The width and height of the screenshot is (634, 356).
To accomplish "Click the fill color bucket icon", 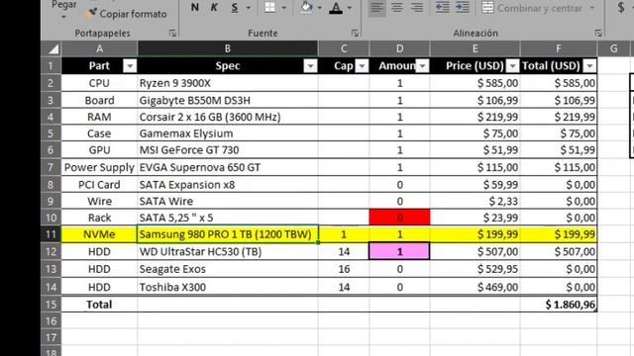I will point(306,7).
